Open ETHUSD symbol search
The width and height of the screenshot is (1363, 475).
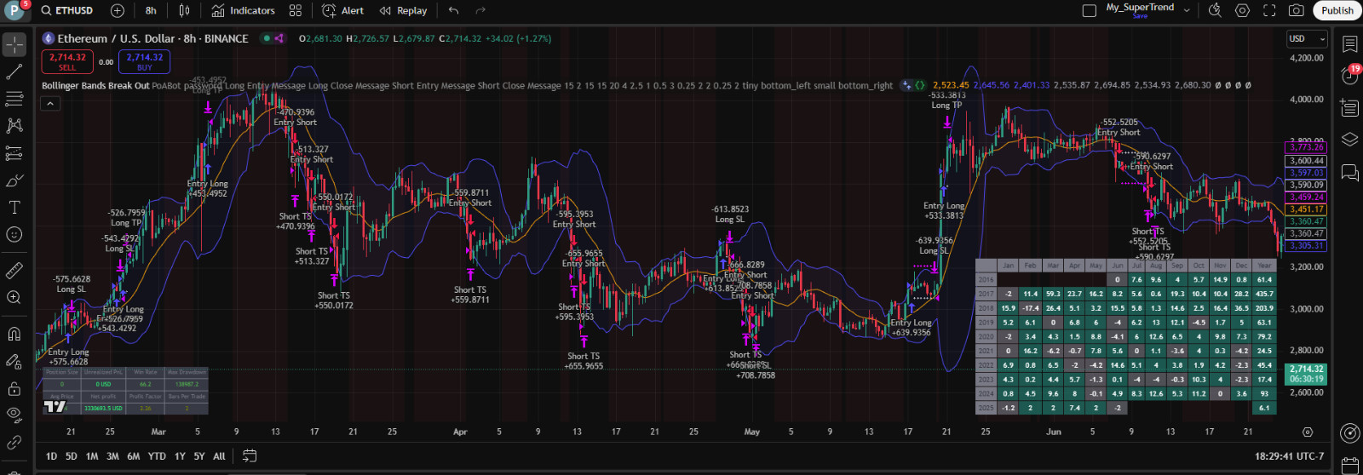coord(66,10)
